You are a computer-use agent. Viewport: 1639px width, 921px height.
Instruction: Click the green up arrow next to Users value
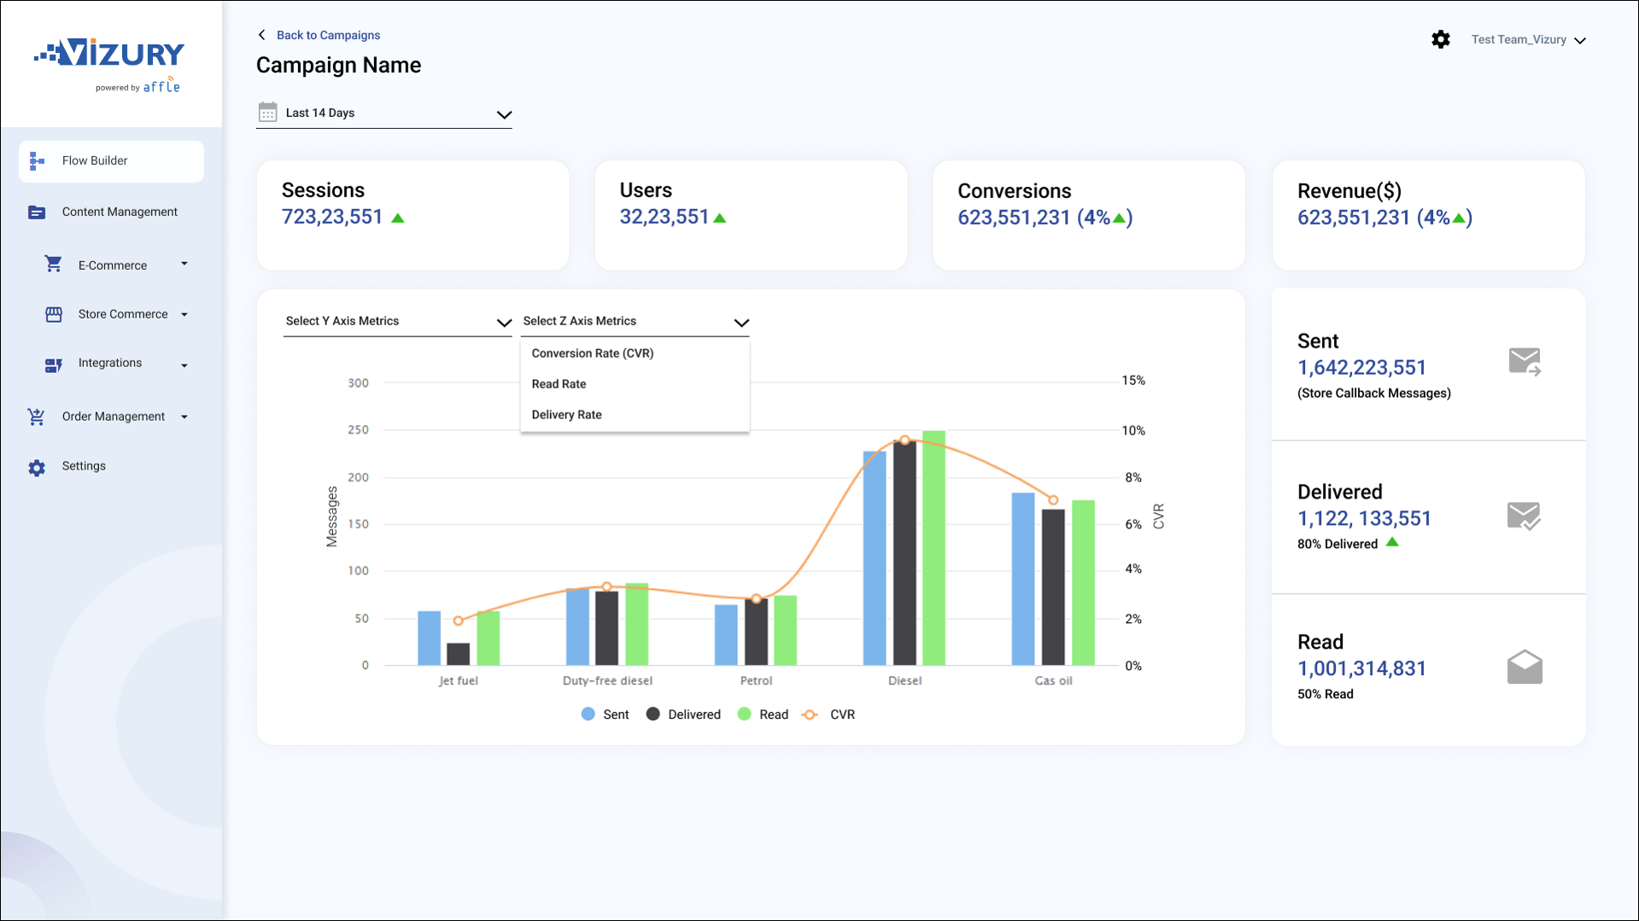tap(720, 219)
